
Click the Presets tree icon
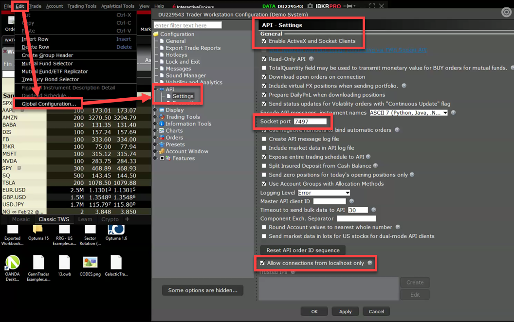click(161, 144)
